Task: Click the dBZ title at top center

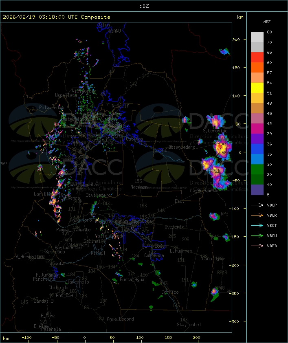Action: click(144, 6)
